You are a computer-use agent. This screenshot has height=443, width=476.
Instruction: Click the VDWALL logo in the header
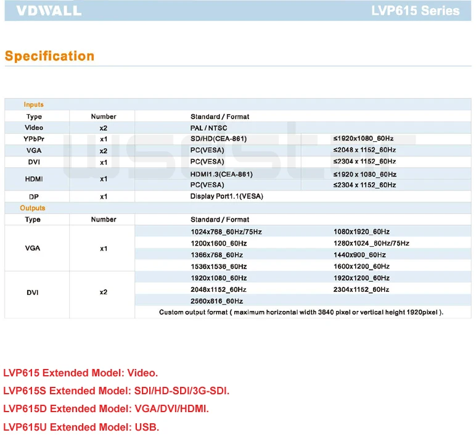[x=49, y=10]
